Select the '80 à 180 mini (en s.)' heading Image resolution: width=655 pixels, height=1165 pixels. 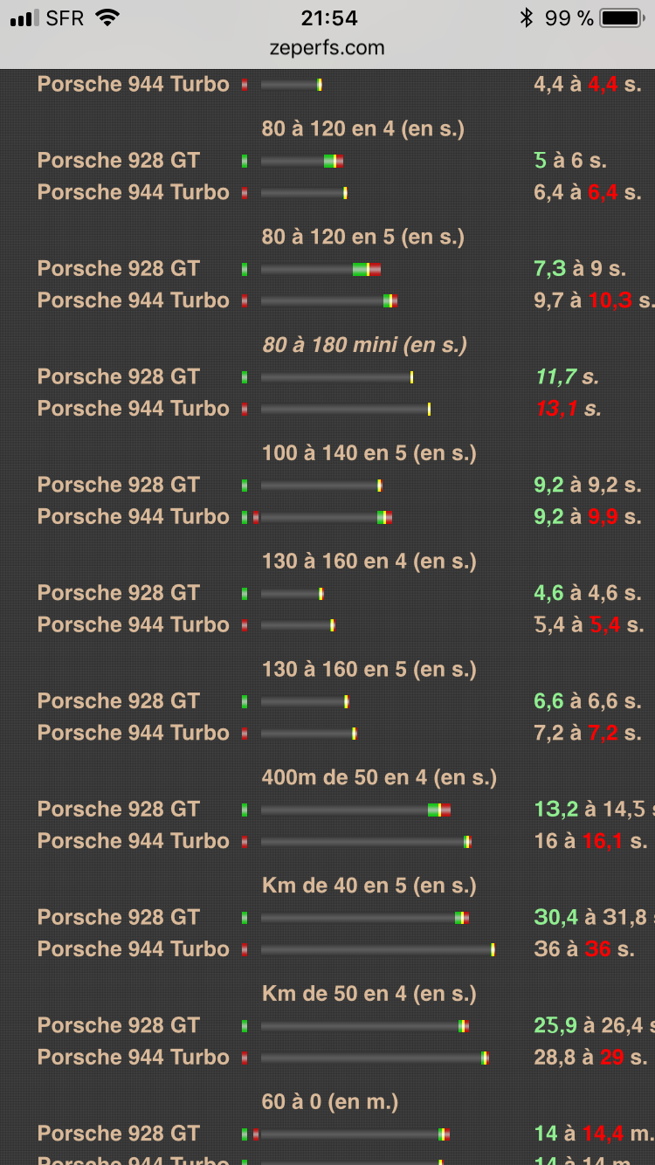click(364, 346)
